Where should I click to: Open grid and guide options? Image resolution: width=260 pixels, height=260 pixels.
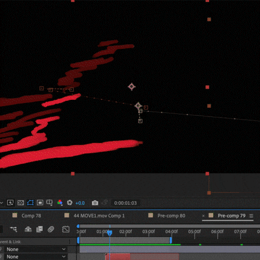pyautogui.click(x=49, y=203)
